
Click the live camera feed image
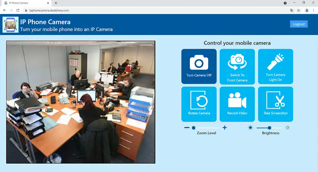coord(81,102)
